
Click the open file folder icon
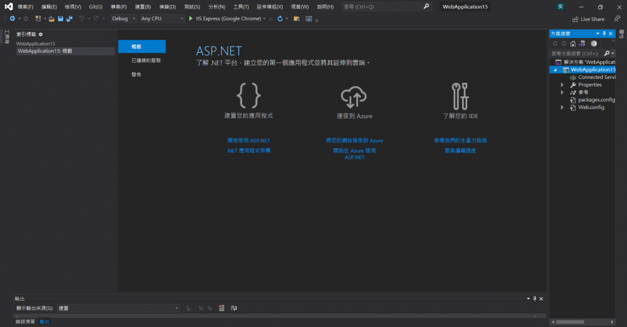[x=51, y=19]
